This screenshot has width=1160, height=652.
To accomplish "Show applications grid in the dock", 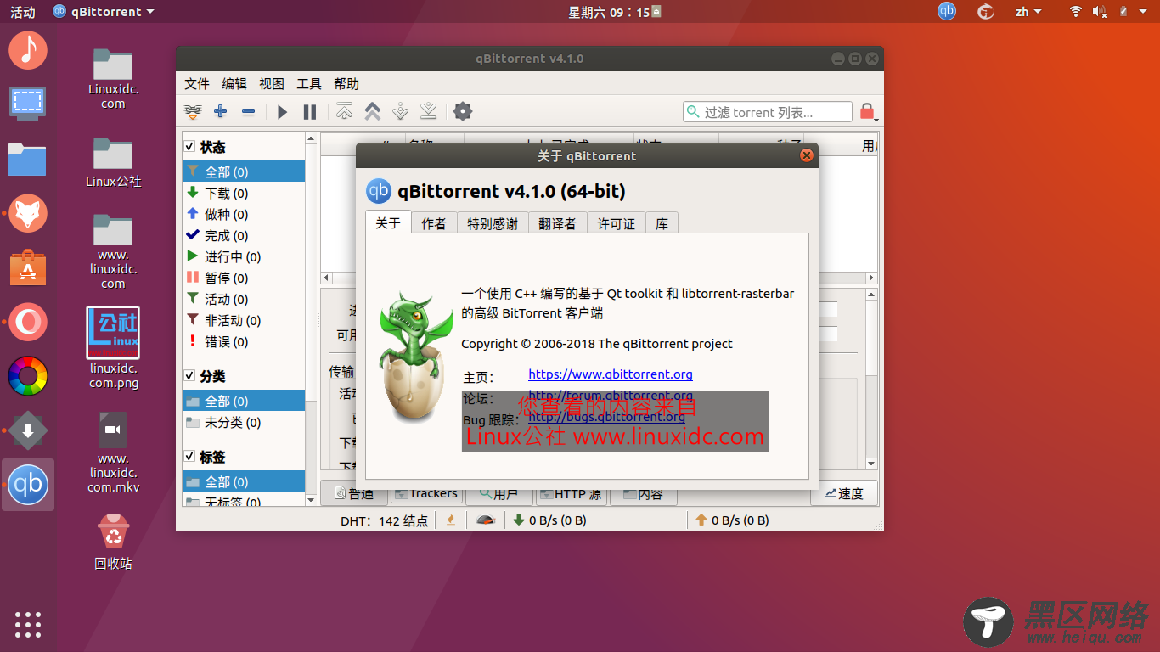I will pos(28,624).
